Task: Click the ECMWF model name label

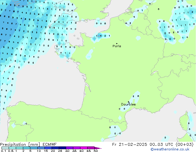Action: [50, 145]
